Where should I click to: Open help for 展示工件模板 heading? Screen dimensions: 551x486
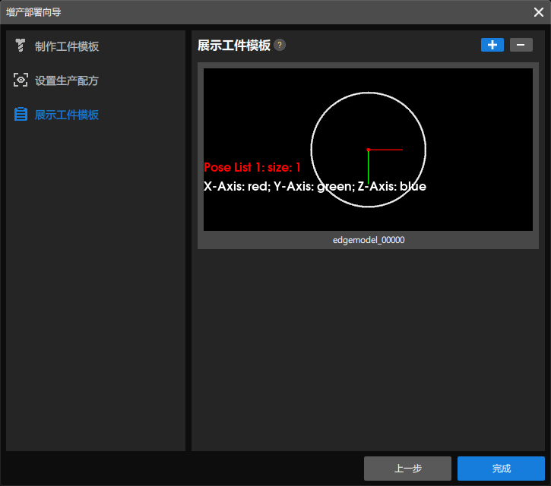[x=280, y=45]
